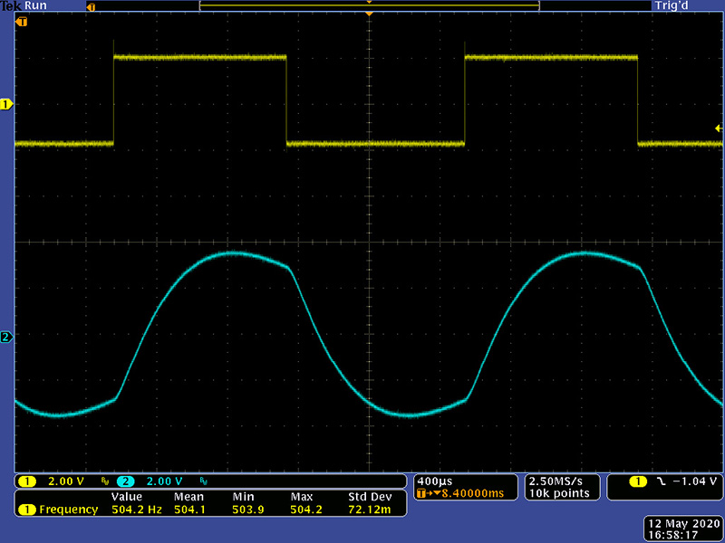Click the channel 1 badge beside 2.00 V
Viewport: 725px width, 543px height.
pyautogui.click(x=27, y=481)
